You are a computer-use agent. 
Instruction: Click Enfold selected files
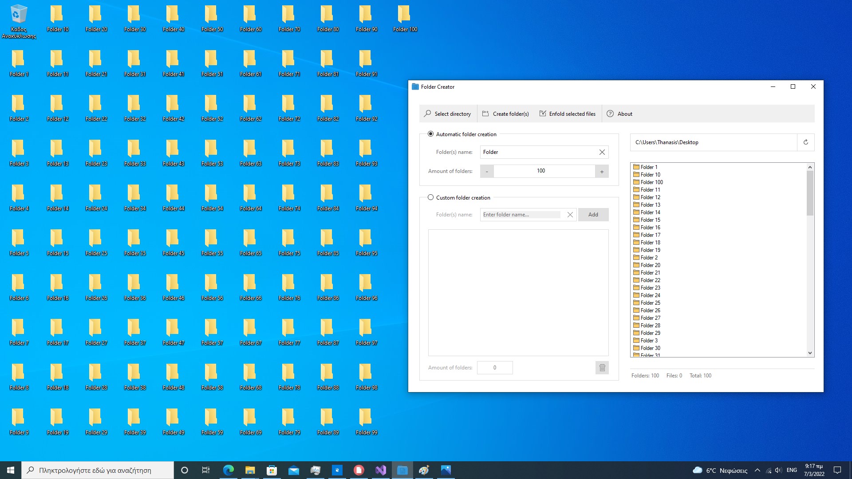coord(568,114)
